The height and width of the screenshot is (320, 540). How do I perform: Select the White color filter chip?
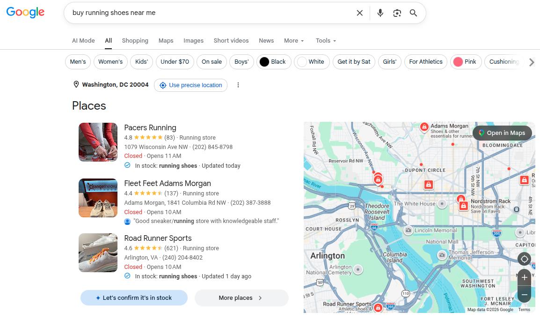(312, 62)
